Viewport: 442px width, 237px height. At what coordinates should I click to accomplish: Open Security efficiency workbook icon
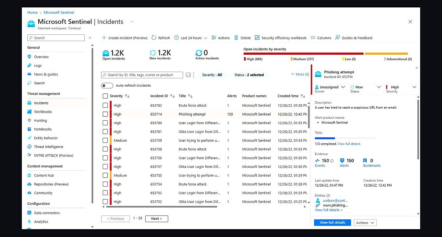click(257, 38)
